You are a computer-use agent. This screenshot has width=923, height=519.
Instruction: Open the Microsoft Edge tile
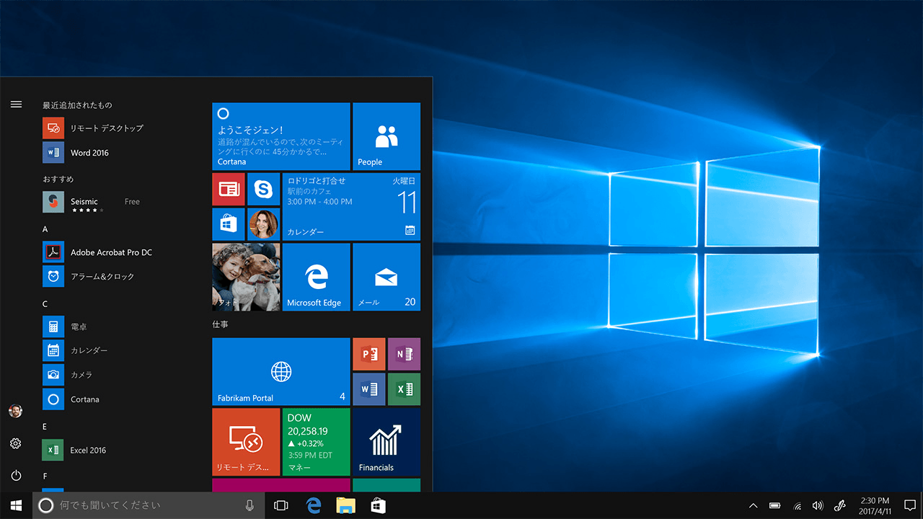click(316, 278)
